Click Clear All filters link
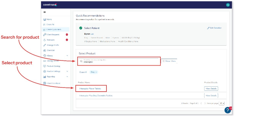Image resolution: width=273 pixels, height=116 pixels. pyautogui.click(x=83, y=72)
